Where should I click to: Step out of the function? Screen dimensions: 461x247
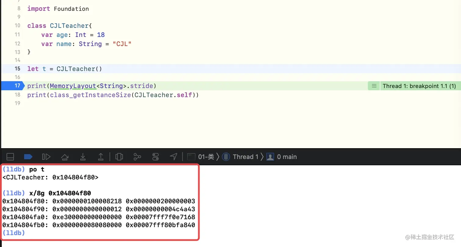pos(101,157)
